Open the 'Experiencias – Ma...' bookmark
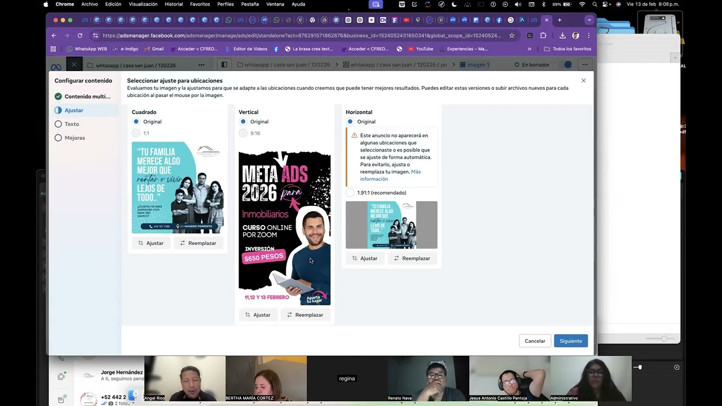722x406 pixels. (464, 49)
